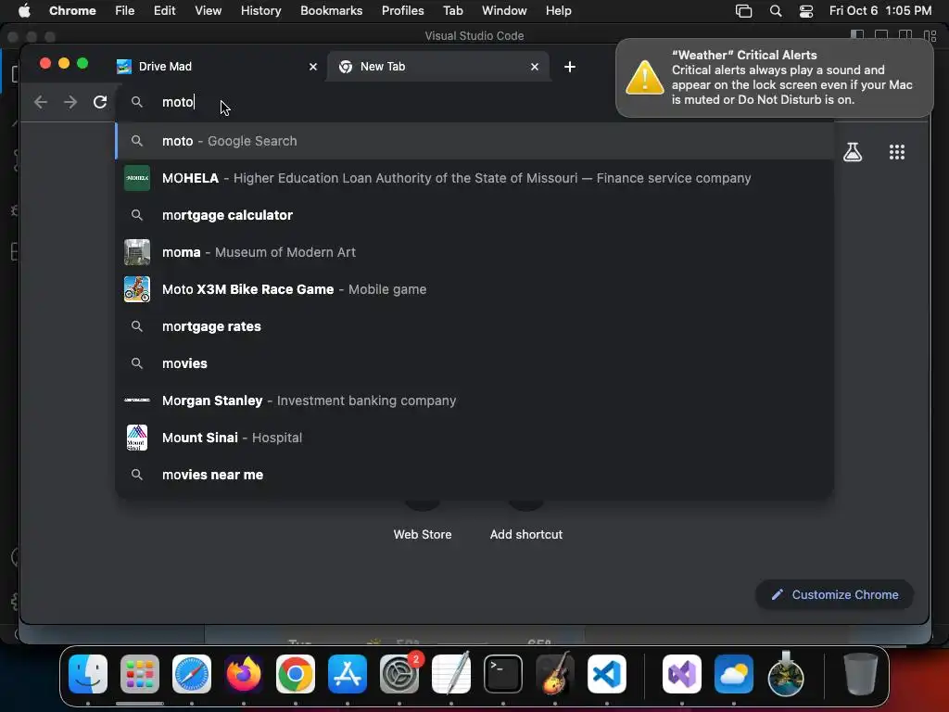Open Launchpad from the dock
This screenshot has height=712, width=949.
click(140, 674)
